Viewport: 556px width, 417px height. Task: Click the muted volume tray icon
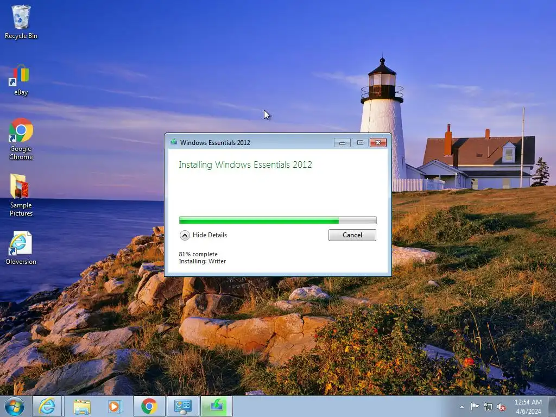point(501,407)
